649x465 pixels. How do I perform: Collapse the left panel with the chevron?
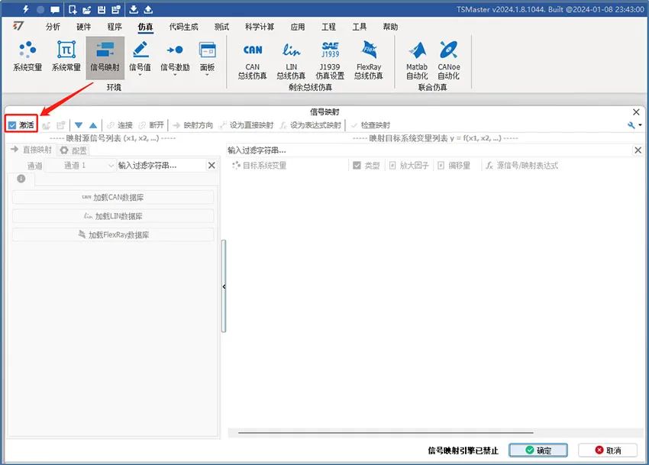pyautogui.click(x=222, y=286)
